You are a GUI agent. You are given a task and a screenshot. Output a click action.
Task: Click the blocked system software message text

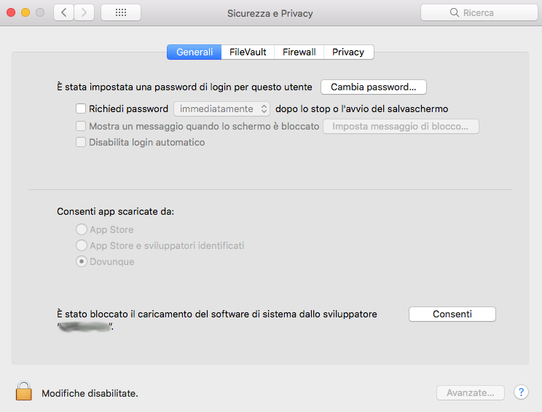(217, 320)
